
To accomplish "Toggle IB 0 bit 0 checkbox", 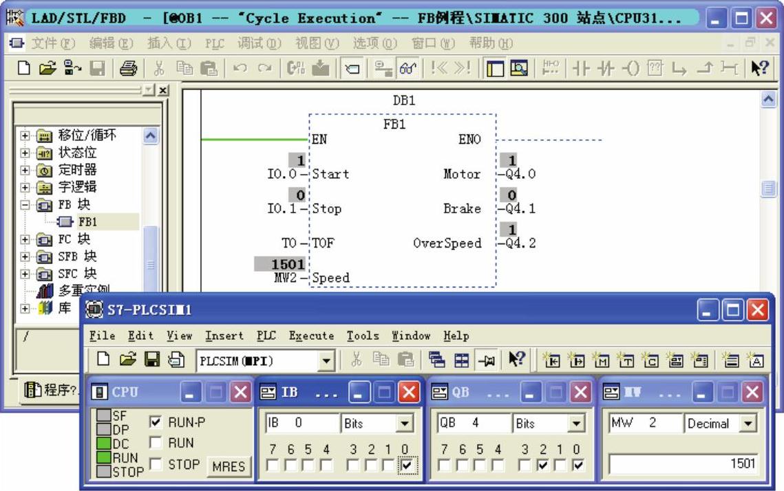I will click(x=406, y=466).
